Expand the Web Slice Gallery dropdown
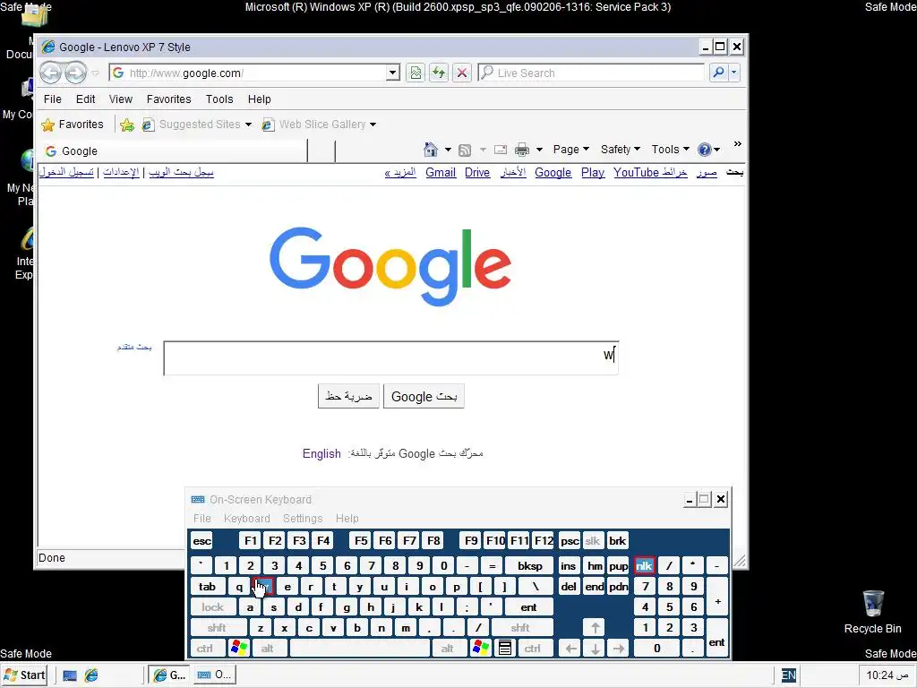 pos(373,125)
